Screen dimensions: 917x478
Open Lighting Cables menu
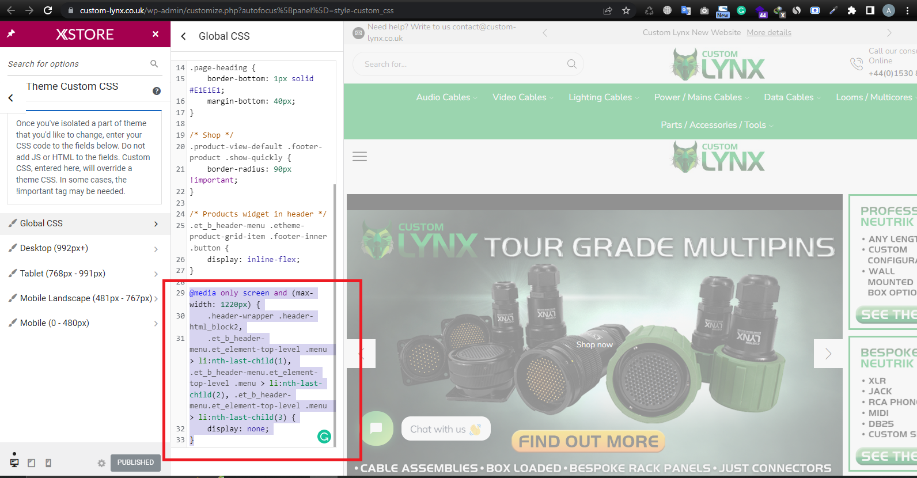(603, 97)
